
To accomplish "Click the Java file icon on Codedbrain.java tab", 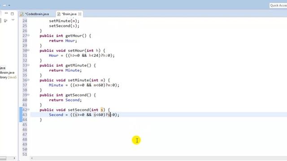I will [x=22, y=14].
